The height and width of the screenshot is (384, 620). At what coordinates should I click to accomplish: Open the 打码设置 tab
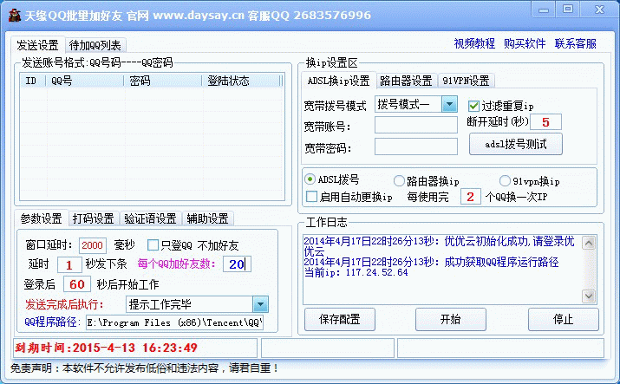tap(94, 218)
